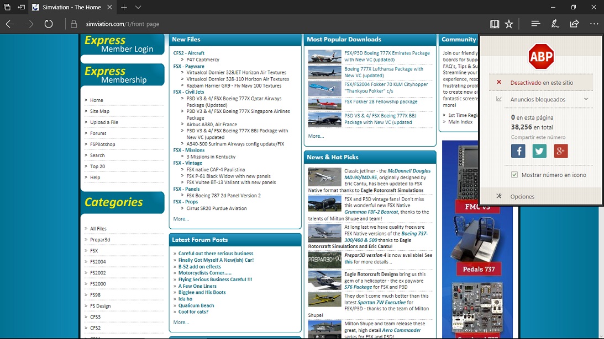Share blocked count on Facebook

(x=518, y=151)
